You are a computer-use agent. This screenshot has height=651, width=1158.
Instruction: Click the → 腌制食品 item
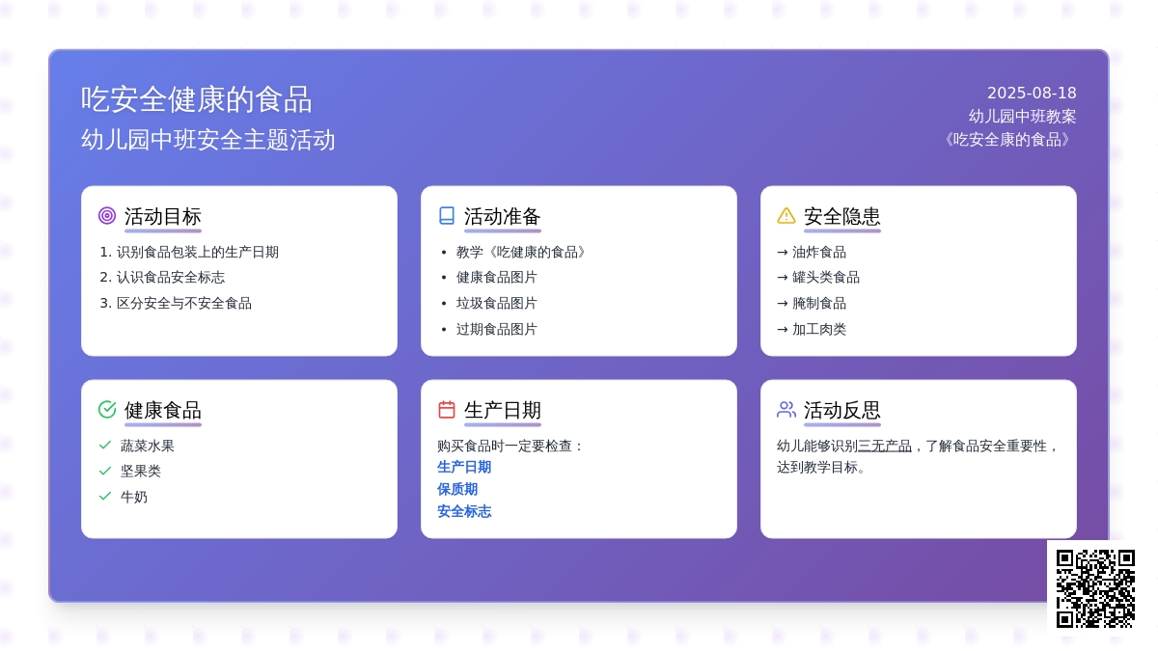pos(812,303)
